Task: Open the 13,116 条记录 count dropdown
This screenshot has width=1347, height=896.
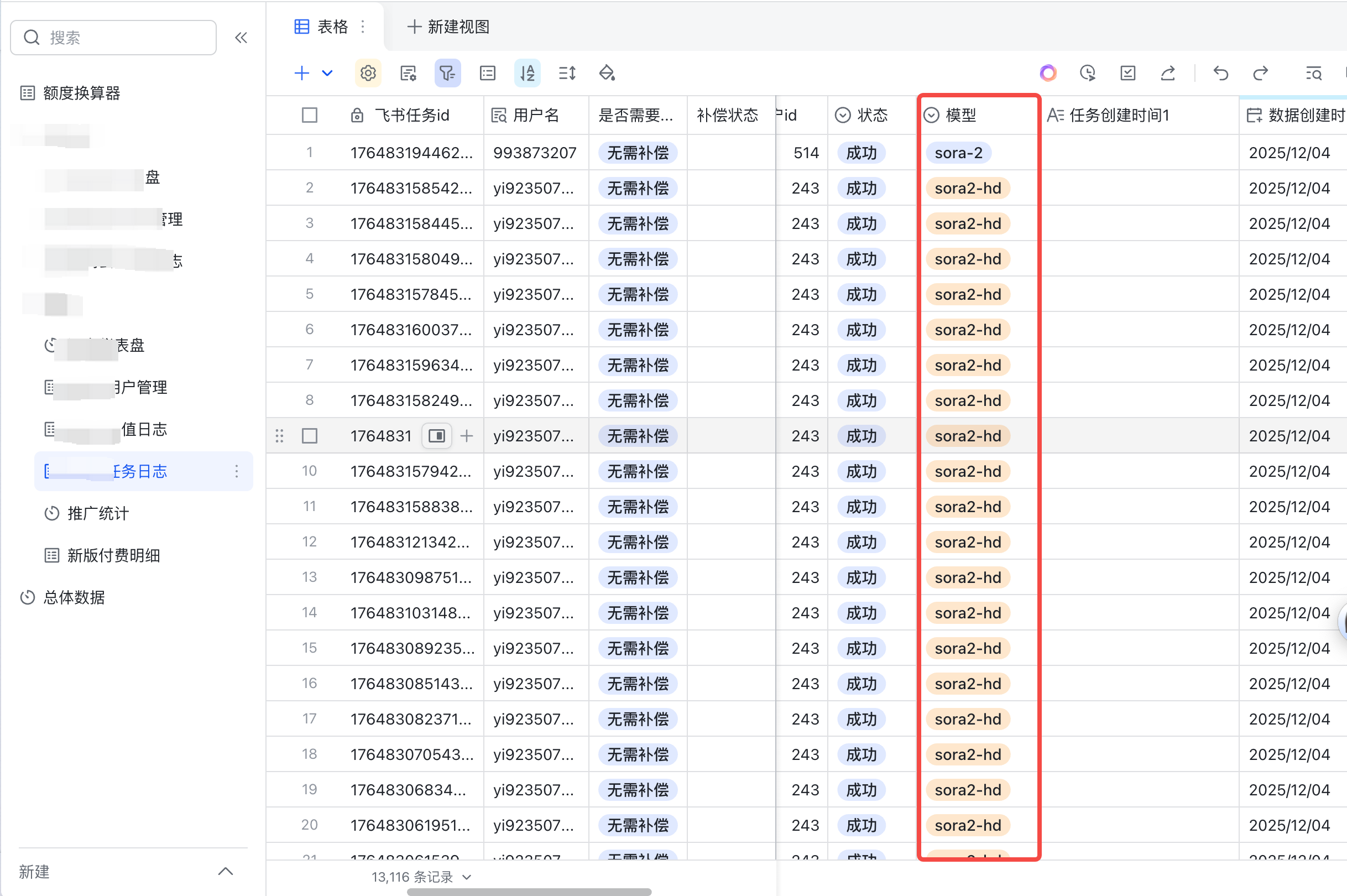Action: pyautogui.click(x=421, y=877)
